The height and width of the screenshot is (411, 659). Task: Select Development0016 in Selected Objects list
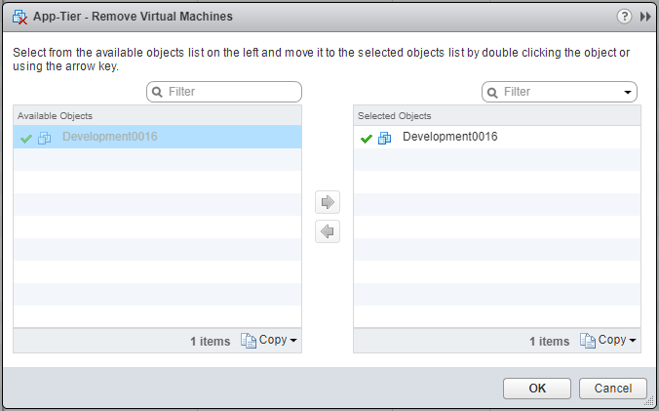(449, 137)
